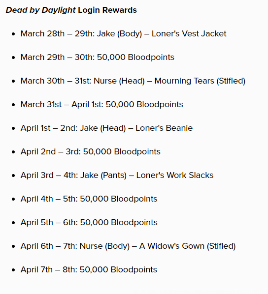Select the March 28th – 29th Loner's Vest Jacket entry
Screen dimensions: 268x294
click(124, 34)
